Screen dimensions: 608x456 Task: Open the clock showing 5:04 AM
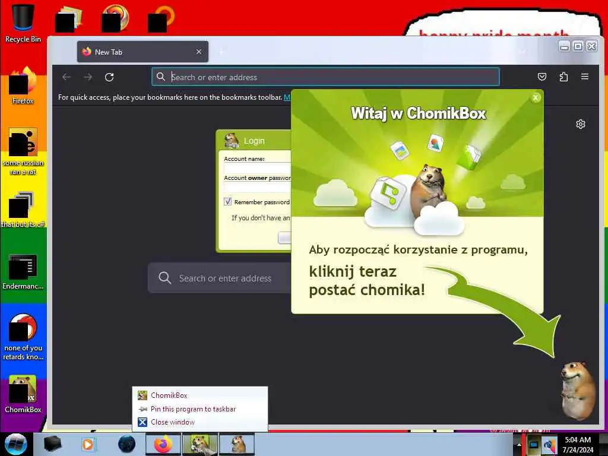coord(578,444)
